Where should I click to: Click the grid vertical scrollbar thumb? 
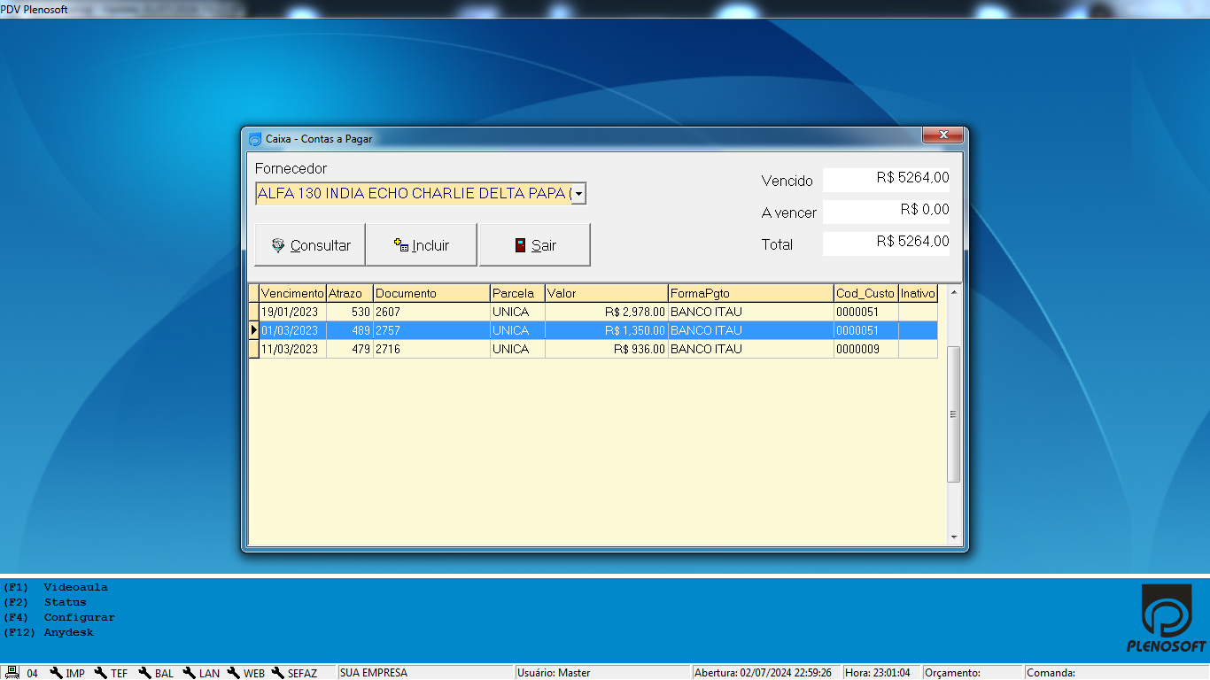coord(954,414)
